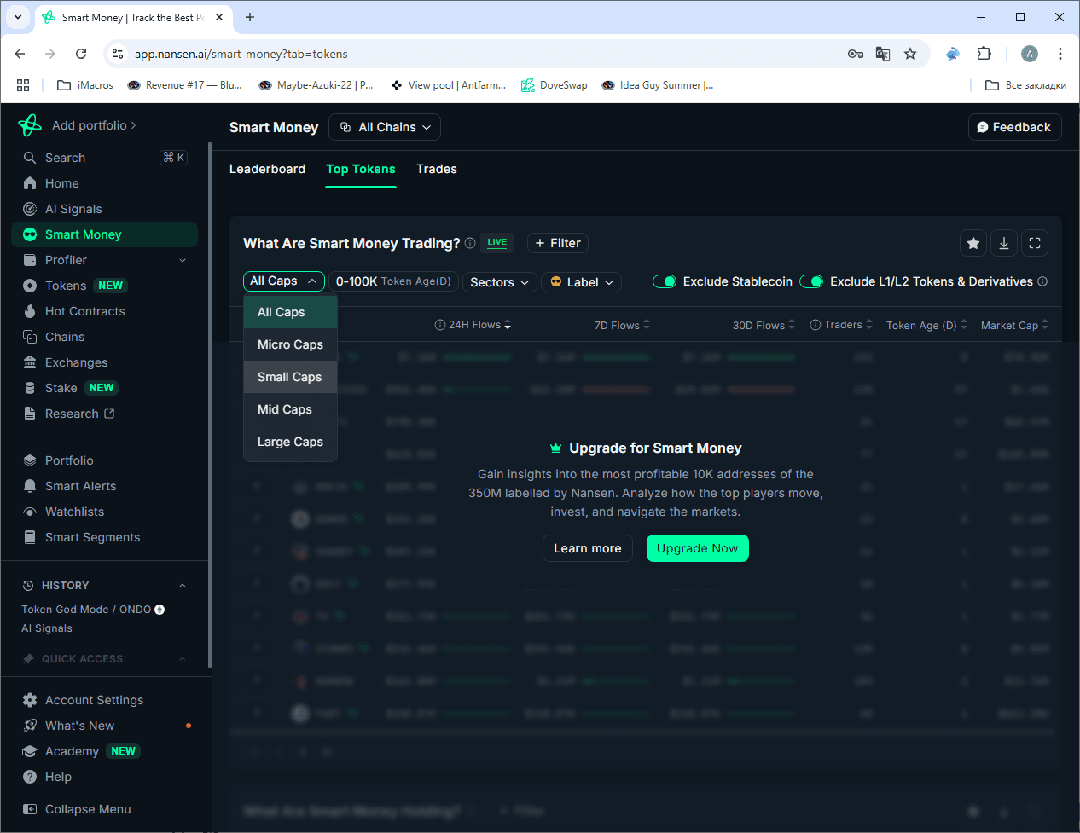Download the Smart Money table data
The width and height of the screenshot is (1080, 833).
pos(1004,243)
